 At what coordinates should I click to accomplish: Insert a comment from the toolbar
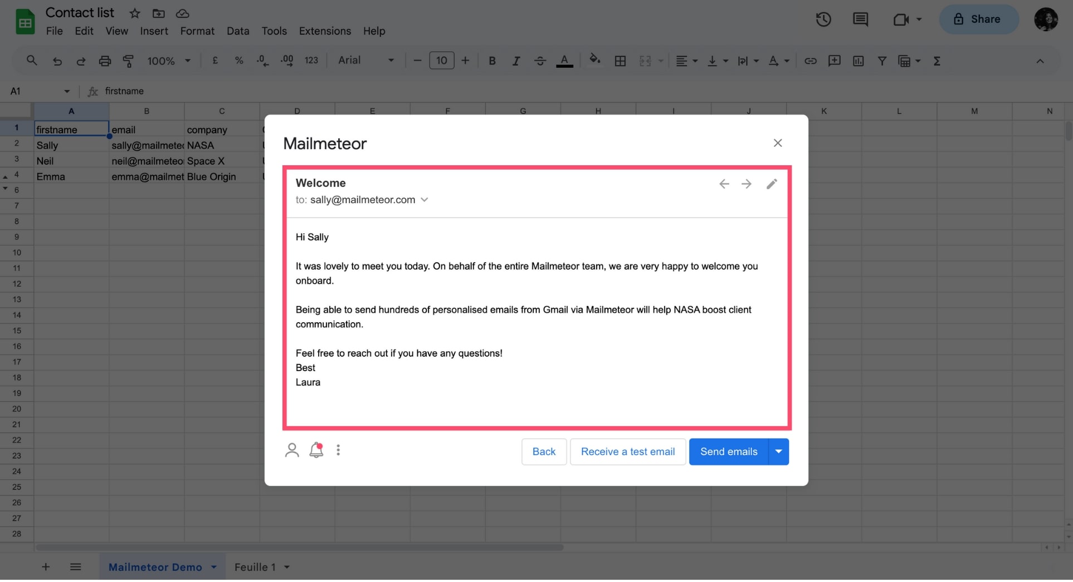click(x=834, y=61)
